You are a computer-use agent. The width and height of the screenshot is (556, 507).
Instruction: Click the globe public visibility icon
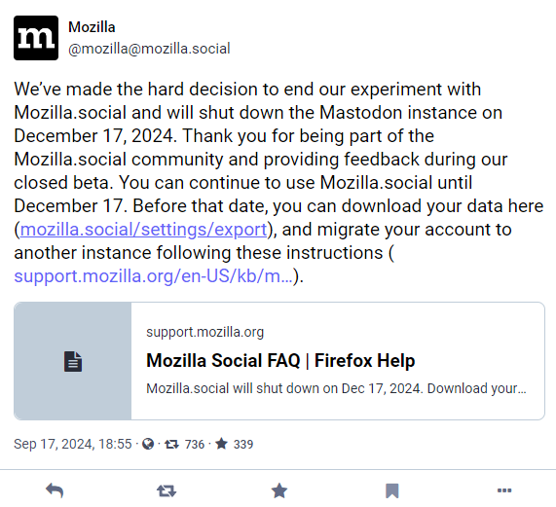[148, 444]
